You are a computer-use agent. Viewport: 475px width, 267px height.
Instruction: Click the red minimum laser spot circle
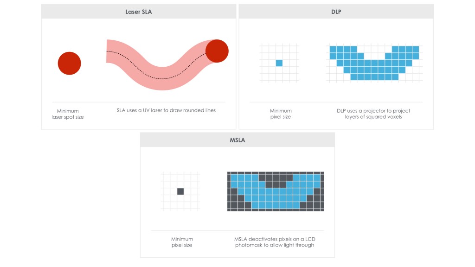(70, 63)
